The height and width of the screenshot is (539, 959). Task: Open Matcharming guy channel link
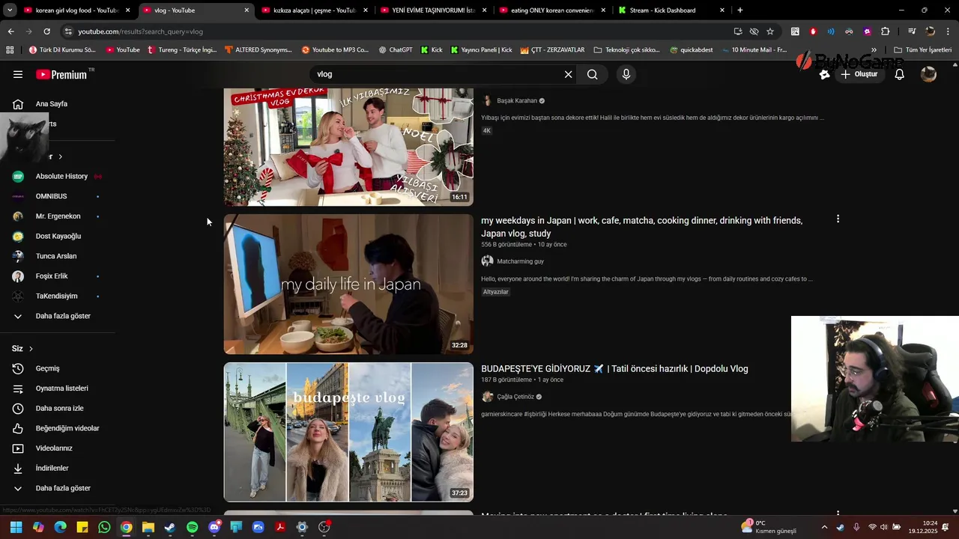click(x=520, y=261)
